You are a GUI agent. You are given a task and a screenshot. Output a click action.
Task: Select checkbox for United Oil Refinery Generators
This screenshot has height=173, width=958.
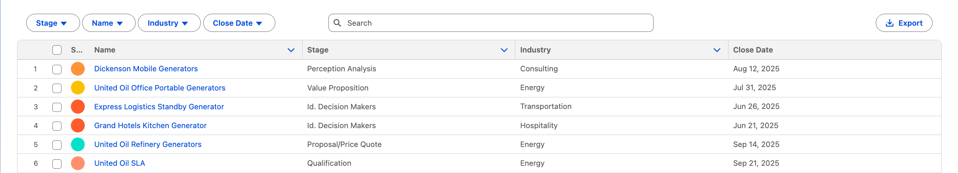[57, 145]
